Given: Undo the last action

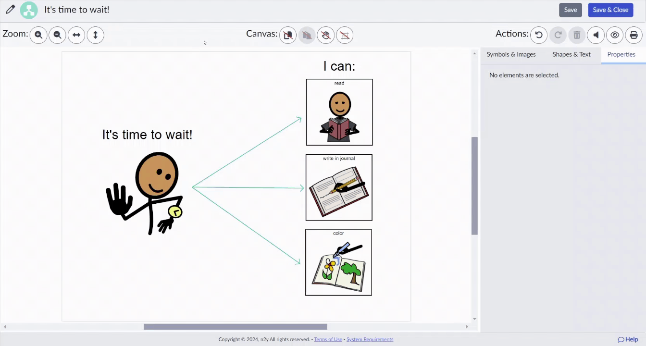Looking at the screenshot, I should [539, 35].
